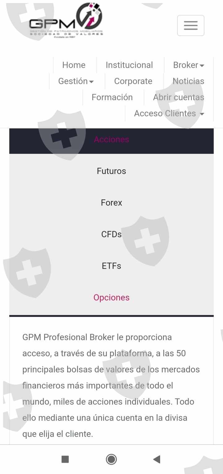Switch to the CFDs tab
223x474 pixels.
coord(111,234)
